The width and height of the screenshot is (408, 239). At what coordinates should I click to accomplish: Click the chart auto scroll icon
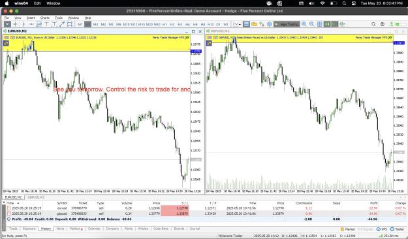pos(335,24)
